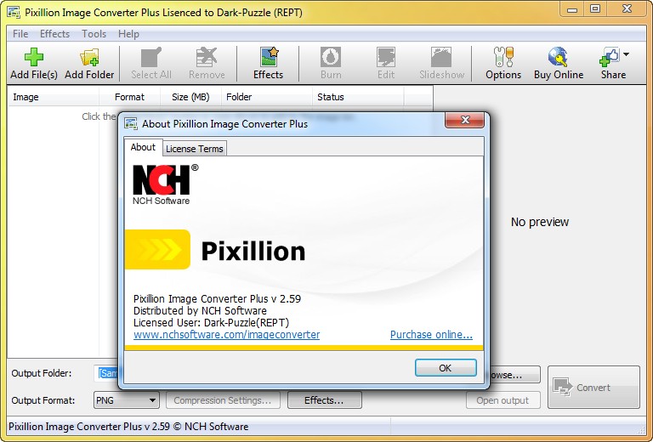Open the nchsoftware.com/imageconverter link
The image size is (653, 442).
(226, 335)
